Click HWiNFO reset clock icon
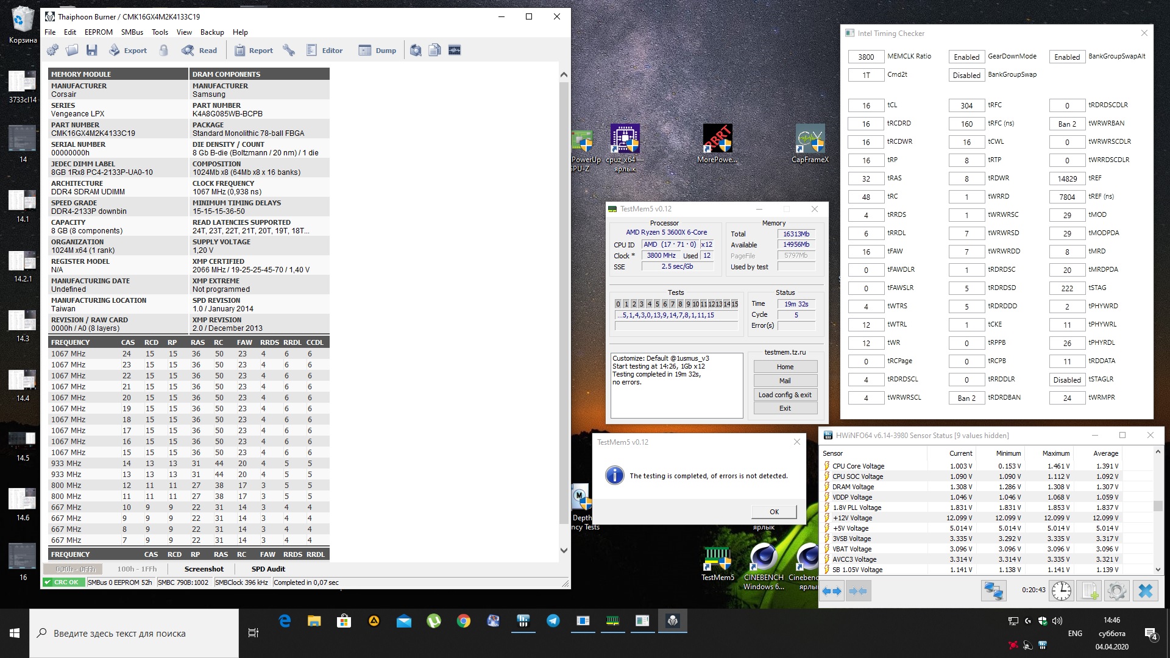The width and height of the screenshot is (1170, 658). (1062, 590)
